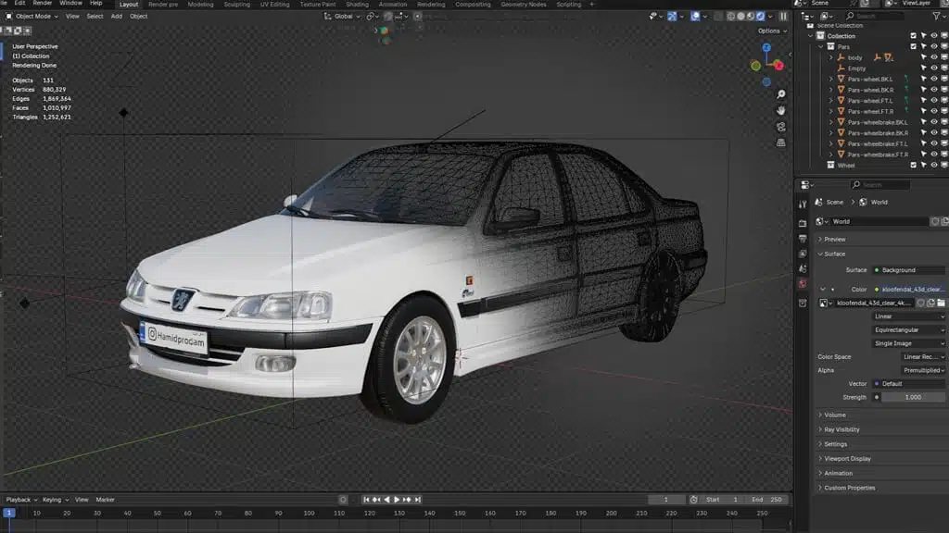The width and height of the screenshot is (949, 533).
Task: Toggle Empty object visibility eye
Action: [x=934, y=68]
